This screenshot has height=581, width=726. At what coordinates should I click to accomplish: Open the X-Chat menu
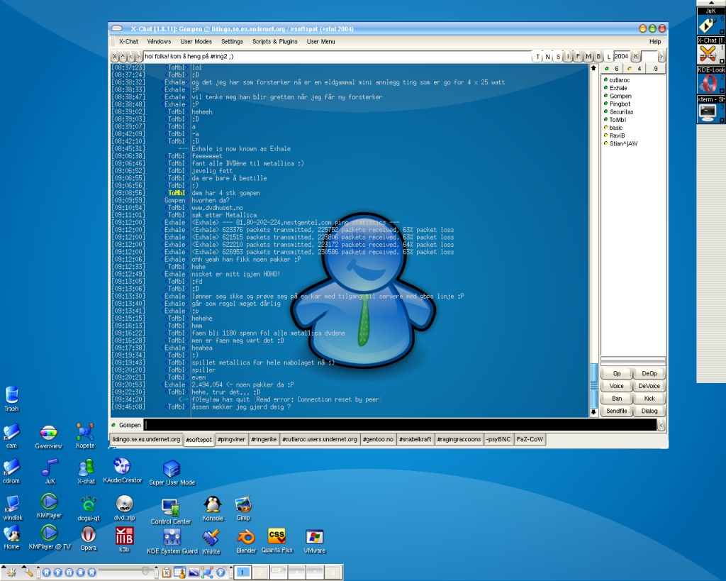coord(128,42)
